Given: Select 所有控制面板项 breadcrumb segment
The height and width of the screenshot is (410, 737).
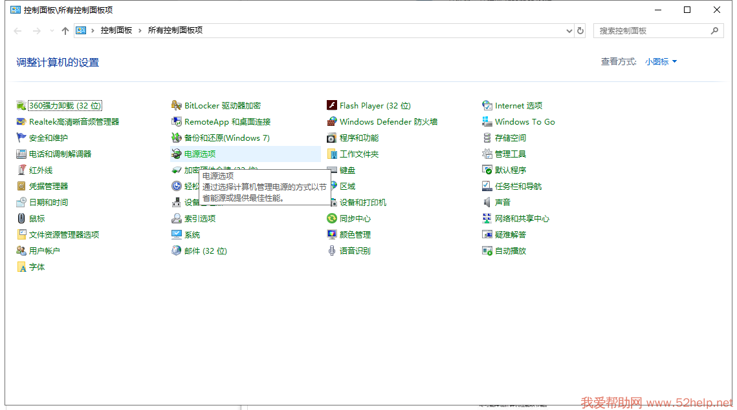Looking at the screenshot, I should coord(175,30).
